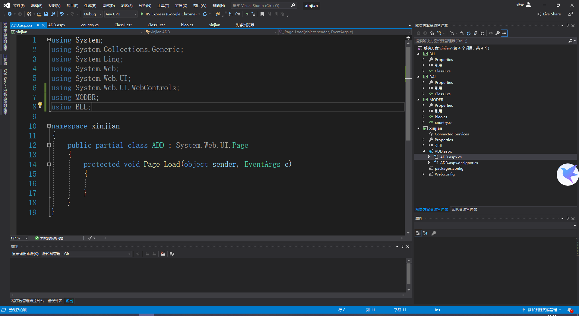Screen dimensions: 579x316
Task: Toggle word wrap in Output window
Action: tap(172, 254)
